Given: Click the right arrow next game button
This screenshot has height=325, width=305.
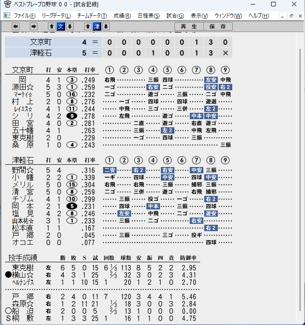Looking at the screenshot, I should [33, 27].
